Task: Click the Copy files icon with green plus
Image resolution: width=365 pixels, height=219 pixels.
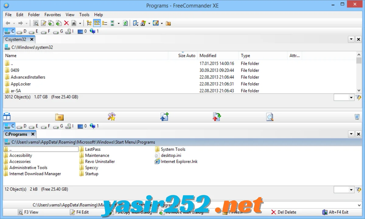Action: point(51,23)
